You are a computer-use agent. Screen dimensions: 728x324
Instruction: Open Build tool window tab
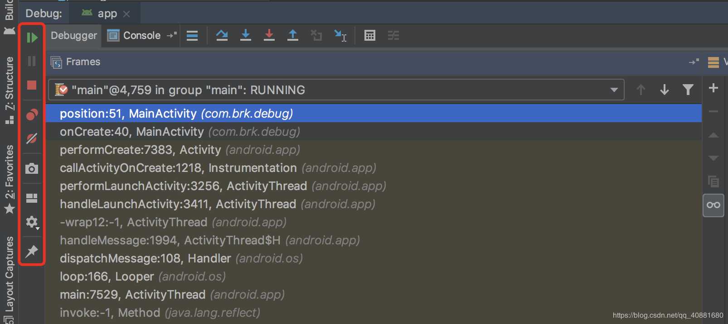pyautogui.click(x=9, y=17)
